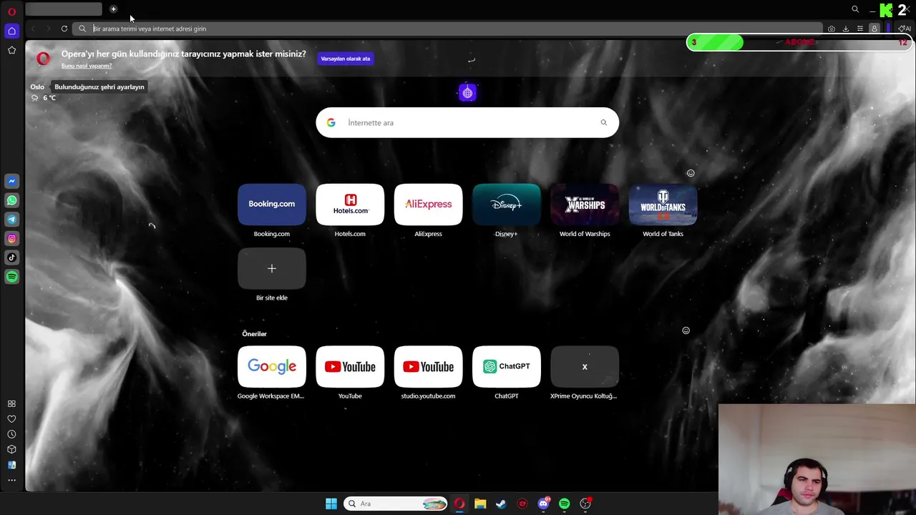Open the Opera main menu logo
The height and width of the screenshot is (515, 916).
(11, 11)
